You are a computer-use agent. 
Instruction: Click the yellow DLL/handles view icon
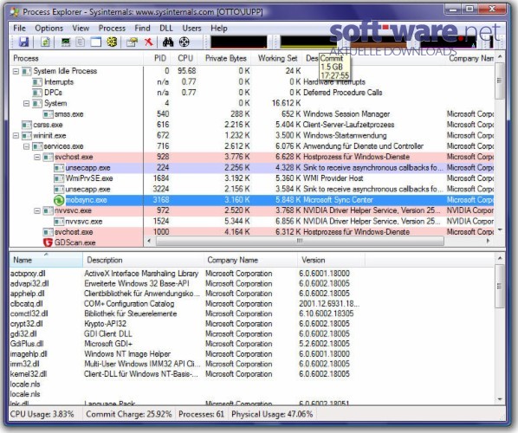pyautogui.click(x=112, y=42)
